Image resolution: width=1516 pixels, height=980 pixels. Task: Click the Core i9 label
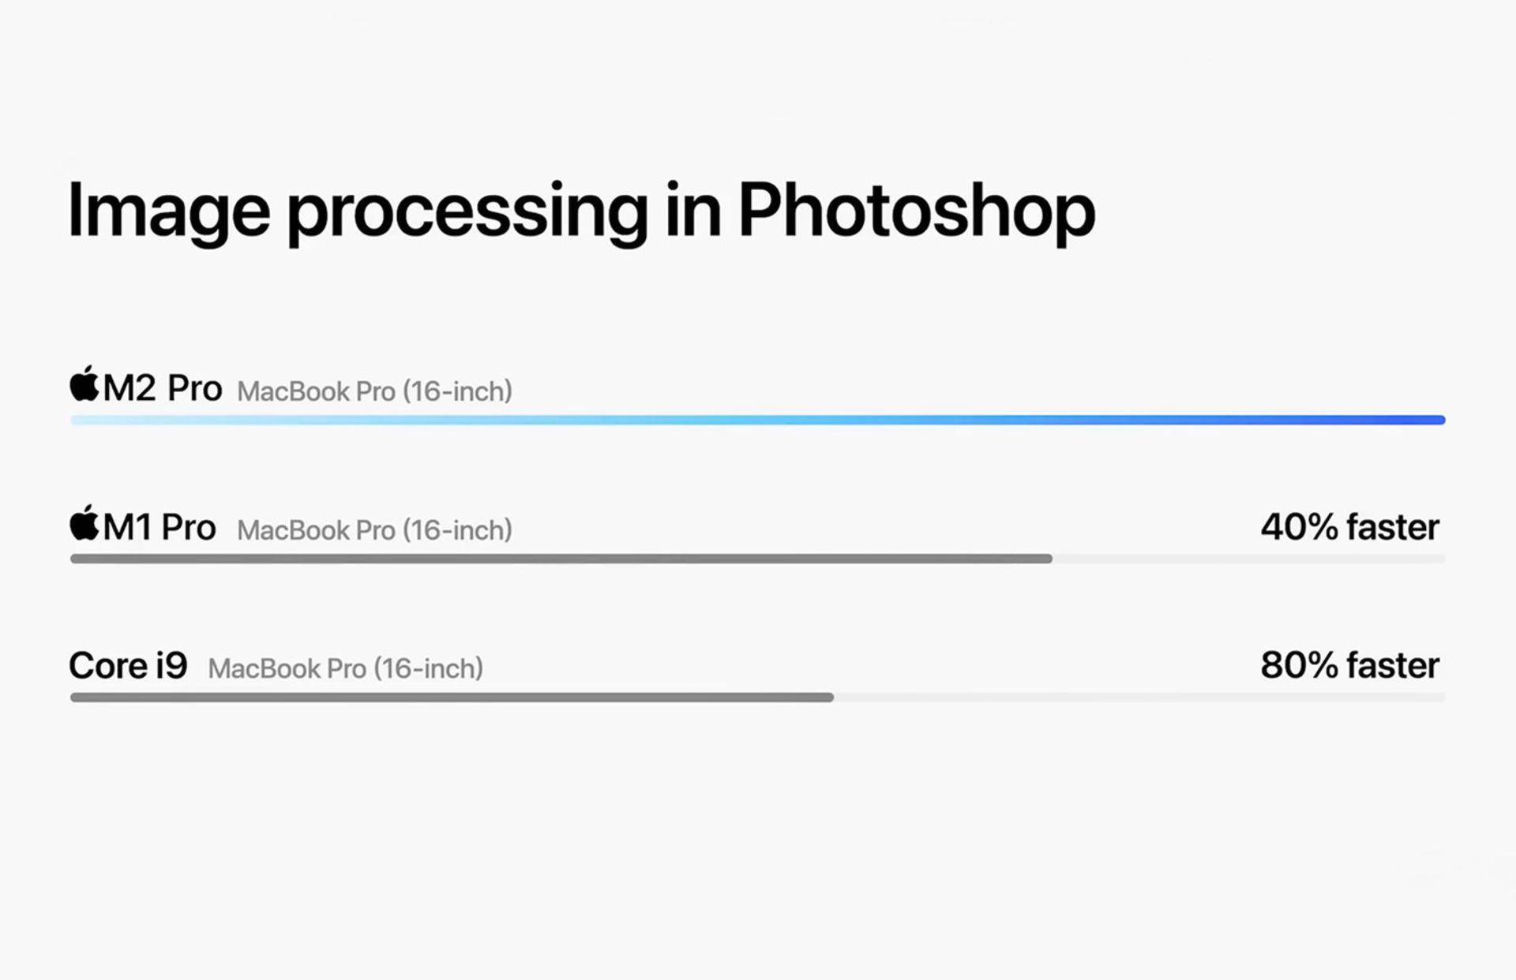tap(128, 665)
